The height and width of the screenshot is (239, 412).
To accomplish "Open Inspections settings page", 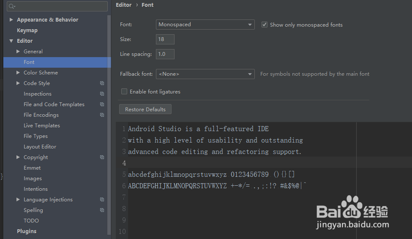I will (x=38, y=94).
